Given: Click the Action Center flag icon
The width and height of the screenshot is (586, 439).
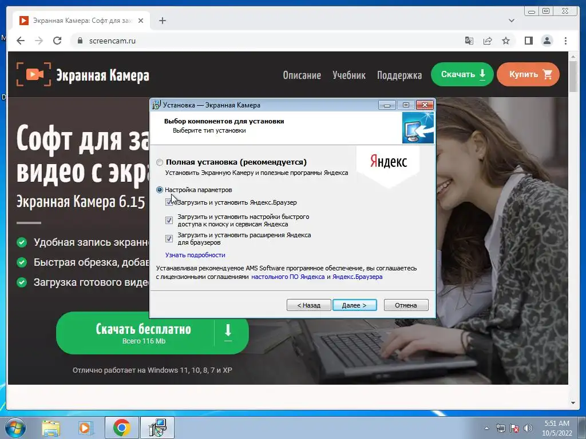Looking at the screenshot, I should 514,429.
